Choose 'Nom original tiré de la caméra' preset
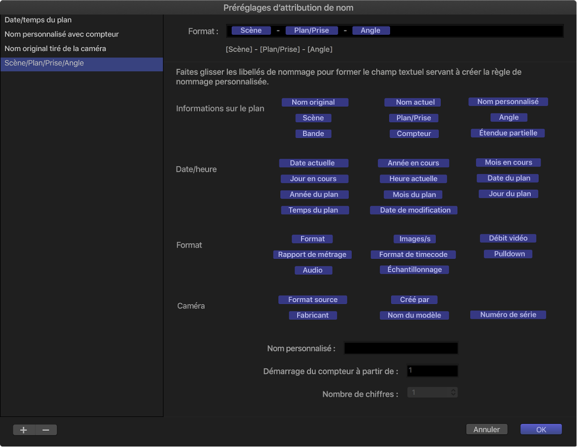577x447 pixels. tap(55, 49)
